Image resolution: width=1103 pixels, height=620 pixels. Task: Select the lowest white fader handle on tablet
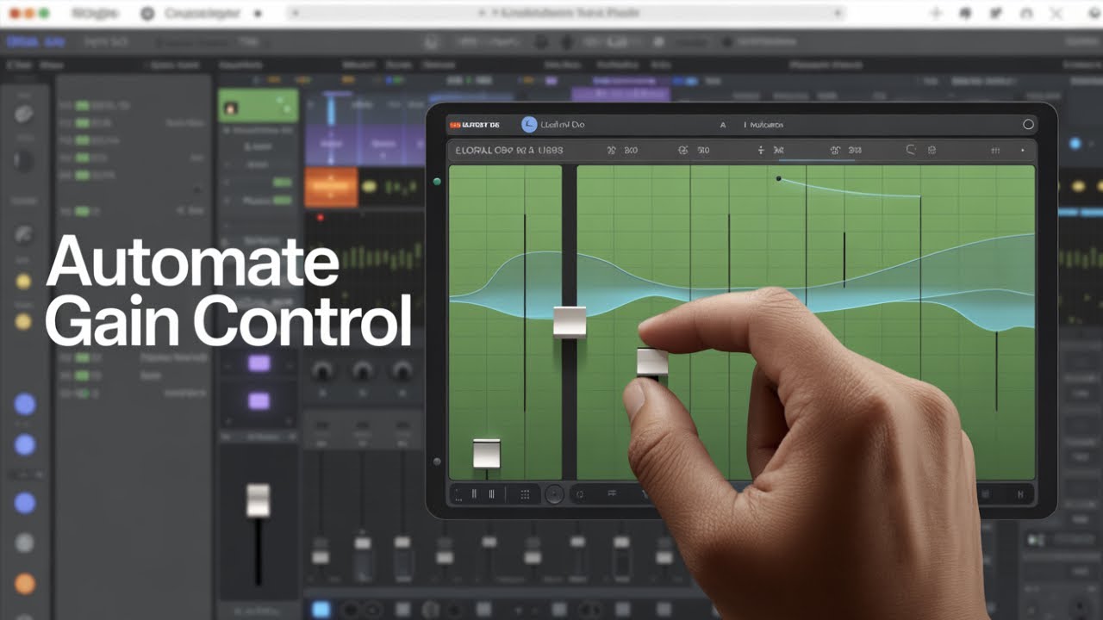click(x=487, y=453)
